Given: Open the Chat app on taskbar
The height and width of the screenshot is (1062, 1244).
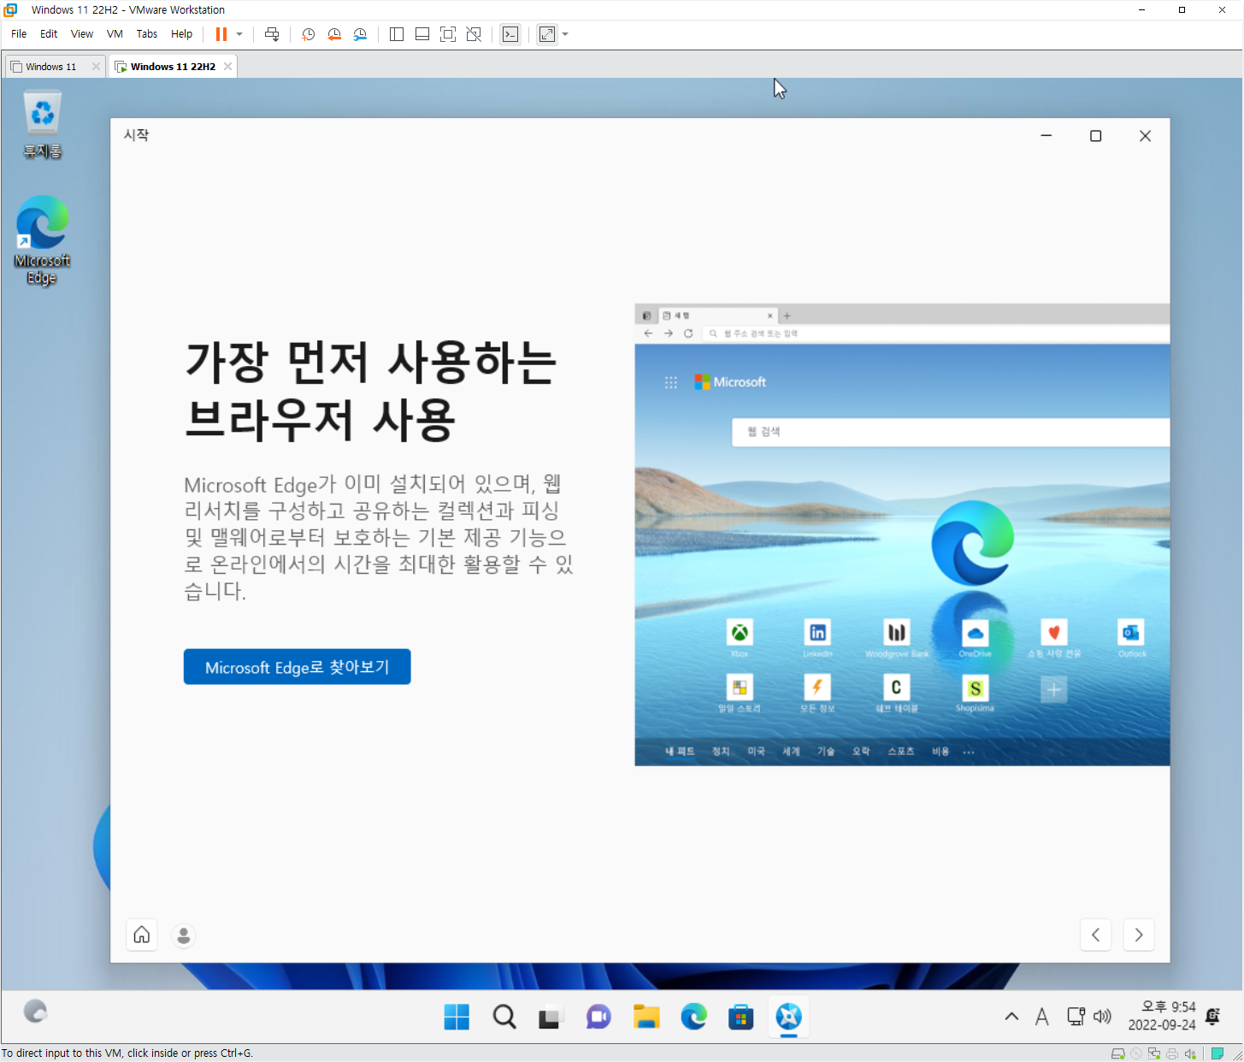Looking at the screenshot, I should point(598,1017).
